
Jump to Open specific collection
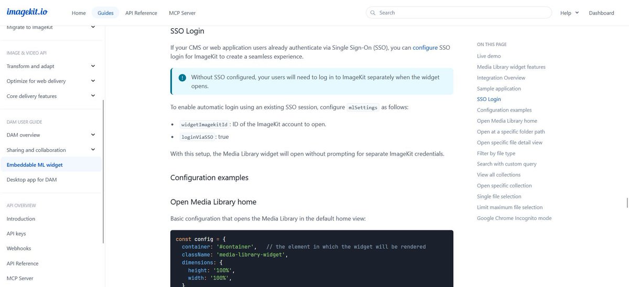[x=504, y=185]
